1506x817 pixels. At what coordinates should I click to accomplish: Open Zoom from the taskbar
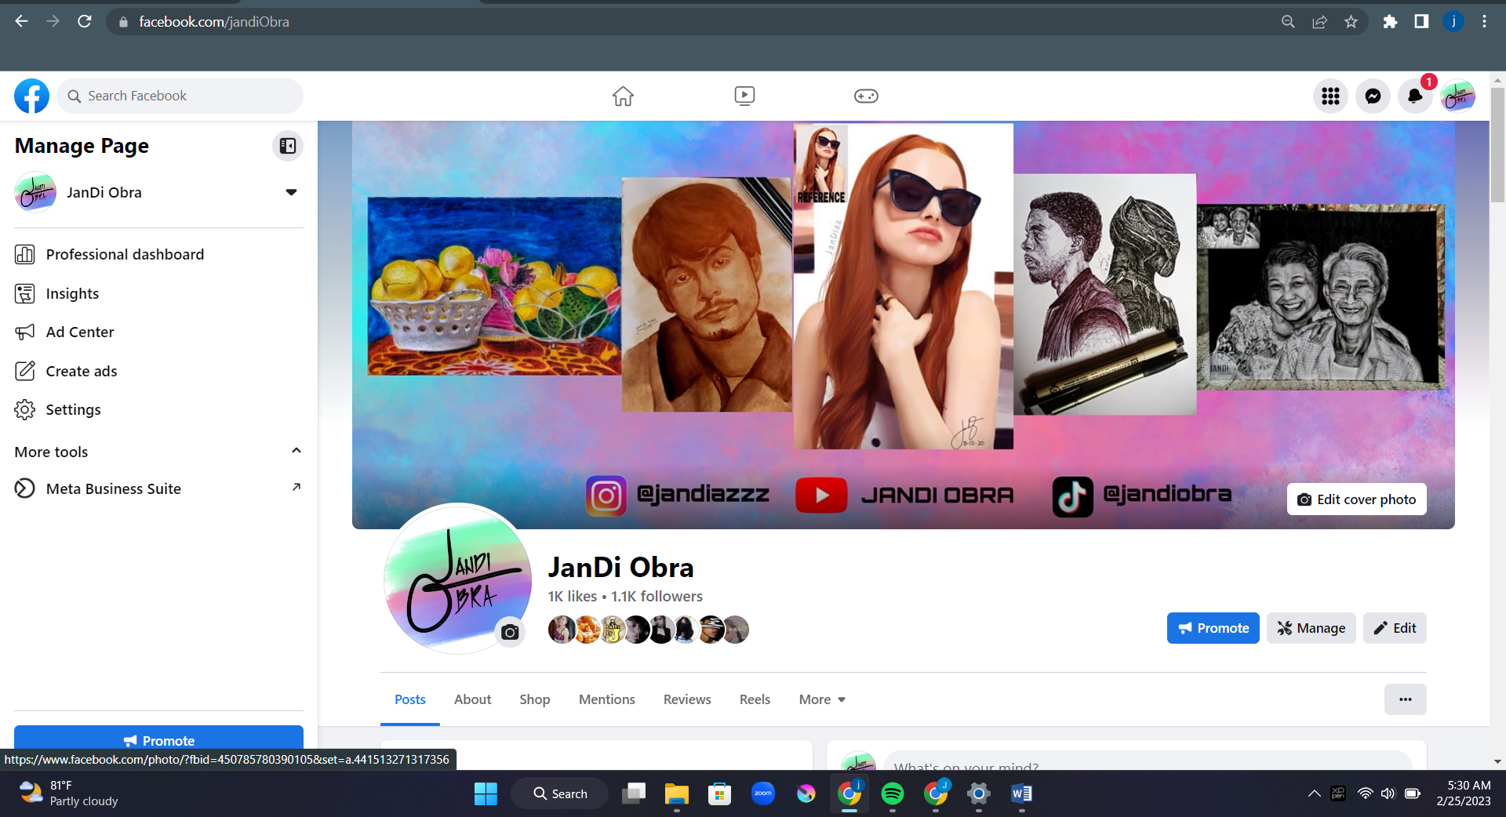pyautogui.click(x=762, y=793)
